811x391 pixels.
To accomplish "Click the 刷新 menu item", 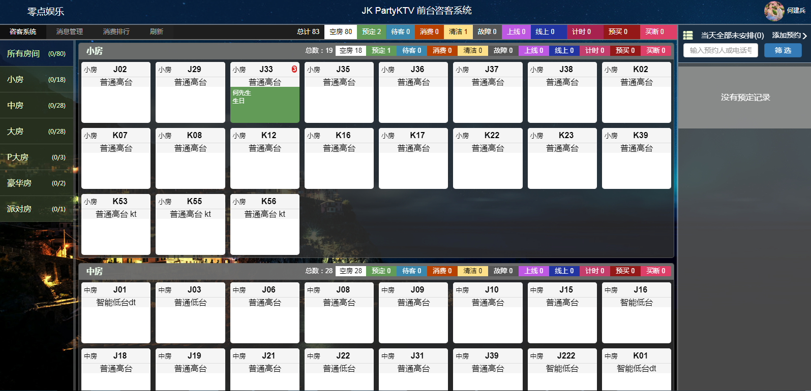I will 156,31.
